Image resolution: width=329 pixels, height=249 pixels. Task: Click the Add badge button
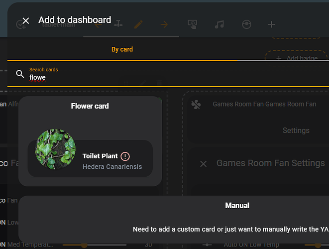pyautogui.click(x=297, y=58)
